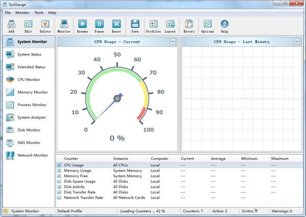Select CPU Monitor in the sidebar
The image size is (306, 217).
click(28, 79)
